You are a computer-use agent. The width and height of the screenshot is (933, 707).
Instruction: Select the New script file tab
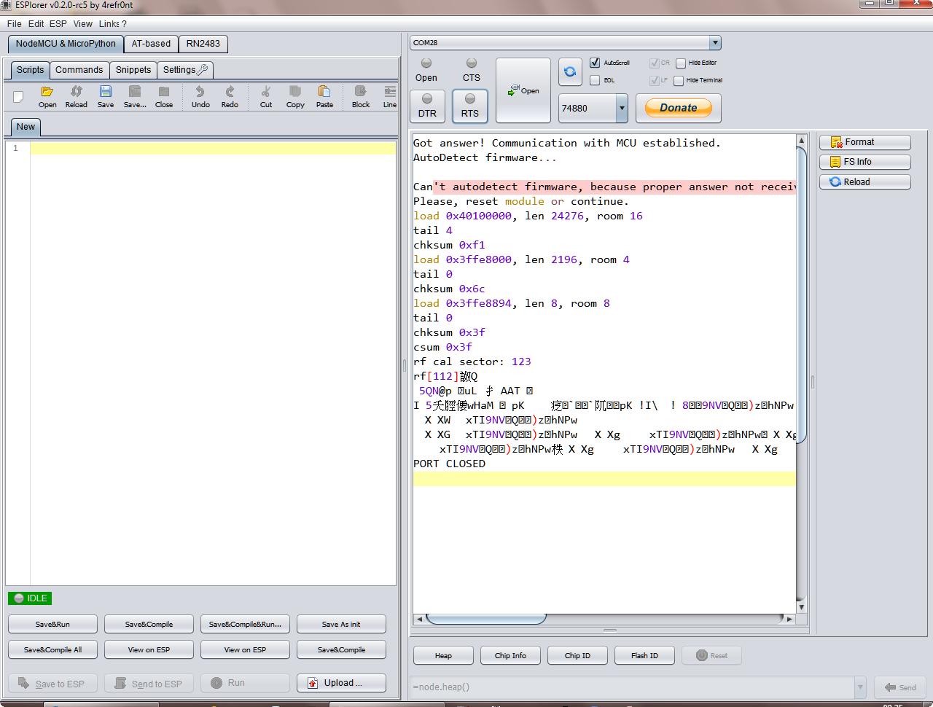click(x=26, y=127)
